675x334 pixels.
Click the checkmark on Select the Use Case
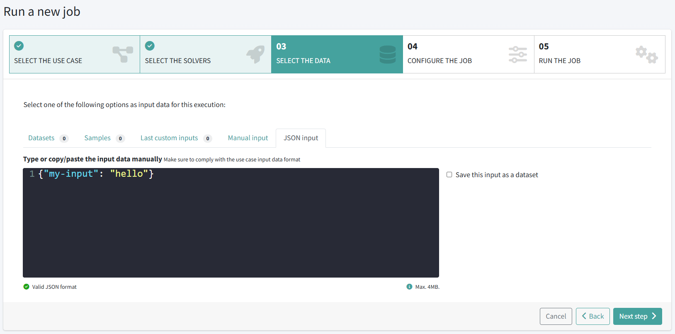pos(19,46)
